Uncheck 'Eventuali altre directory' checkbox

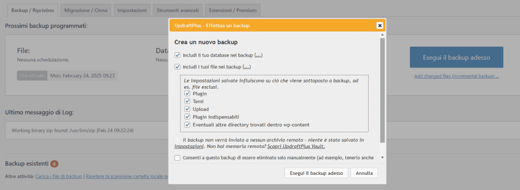tap(187, 125)
